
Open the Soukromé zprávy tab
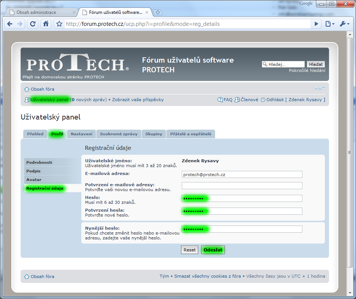click(119, 134)
